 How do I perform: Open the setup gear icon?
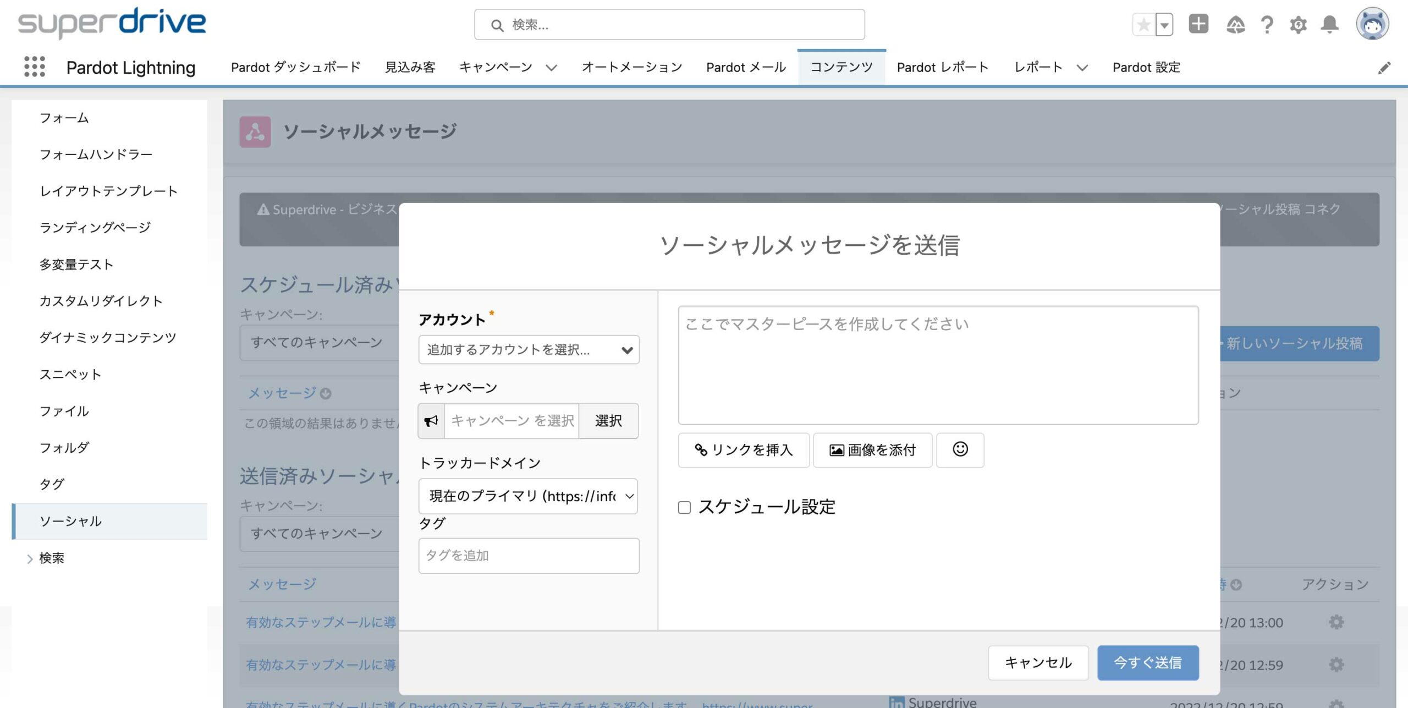tap(1299, 25)
